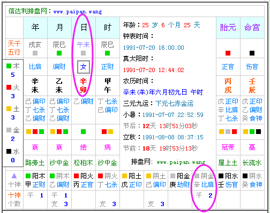
Task: Click the 路旁土 nayin cell
Action: tap(35, 163)
